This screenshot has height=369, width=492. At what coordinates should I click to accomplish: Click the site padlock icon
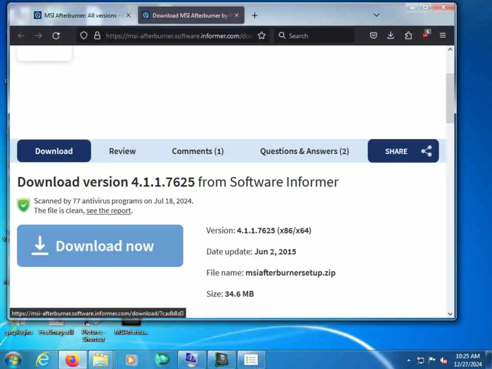point(97,36)
